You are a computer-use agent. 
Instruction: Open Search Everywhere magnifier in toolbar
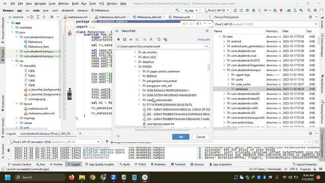click(309, 10)
